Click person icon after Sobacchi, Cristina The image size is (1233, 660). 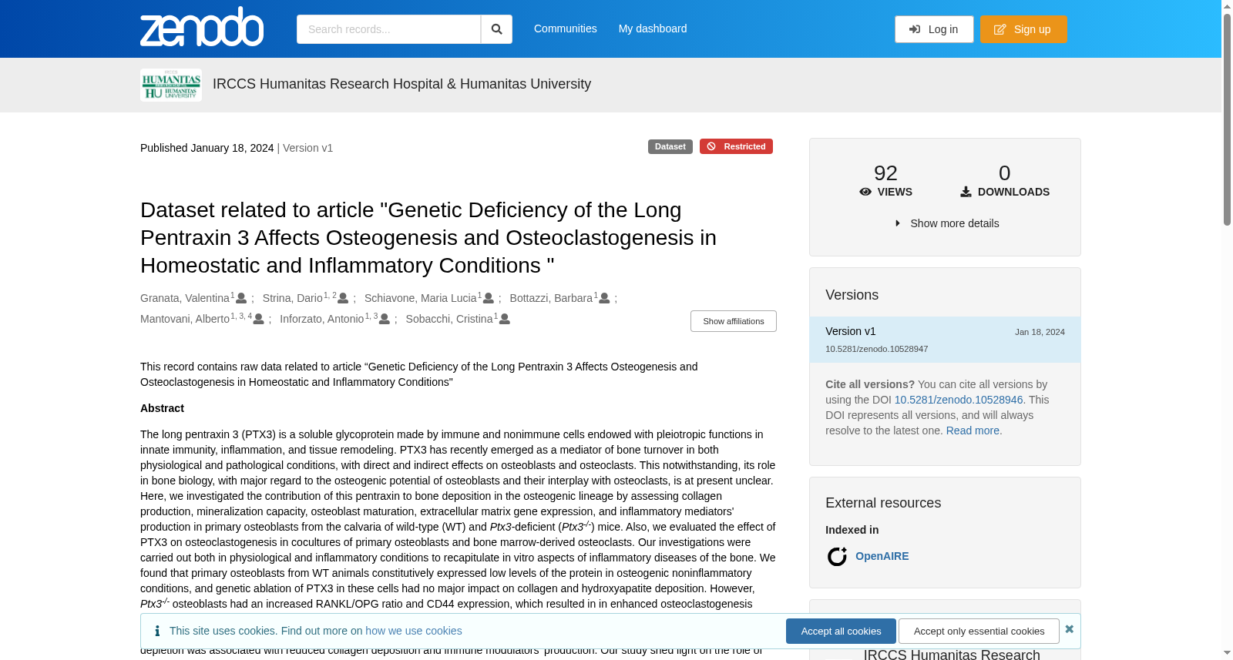(505, 319)
